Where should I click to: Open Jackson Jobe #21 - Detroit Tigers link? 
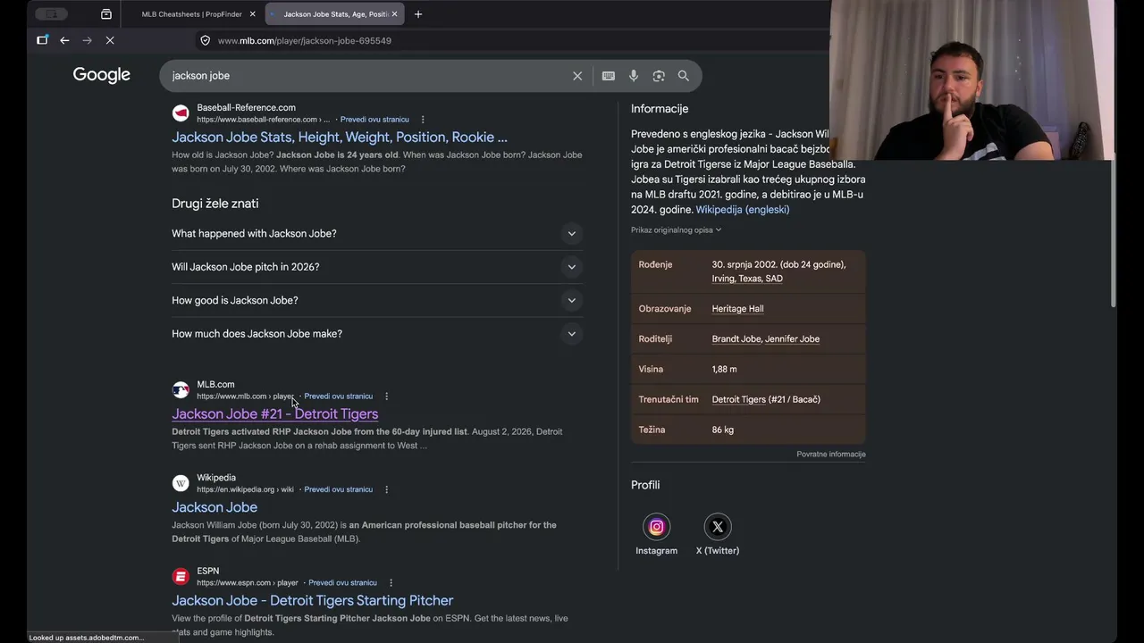(x=275, y=413)
